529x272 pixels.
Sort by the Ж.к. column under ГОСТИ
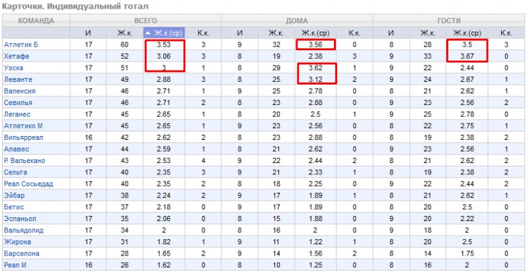427,33
